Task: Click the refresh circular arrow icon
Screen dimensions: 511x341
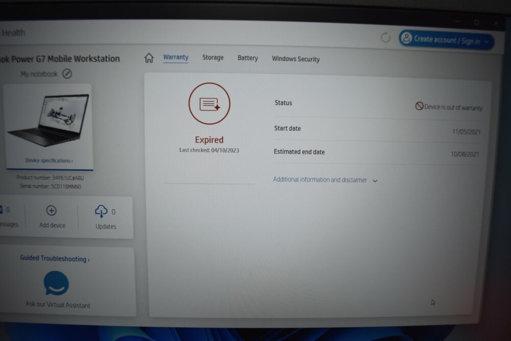Action: [x=385, y=37]
